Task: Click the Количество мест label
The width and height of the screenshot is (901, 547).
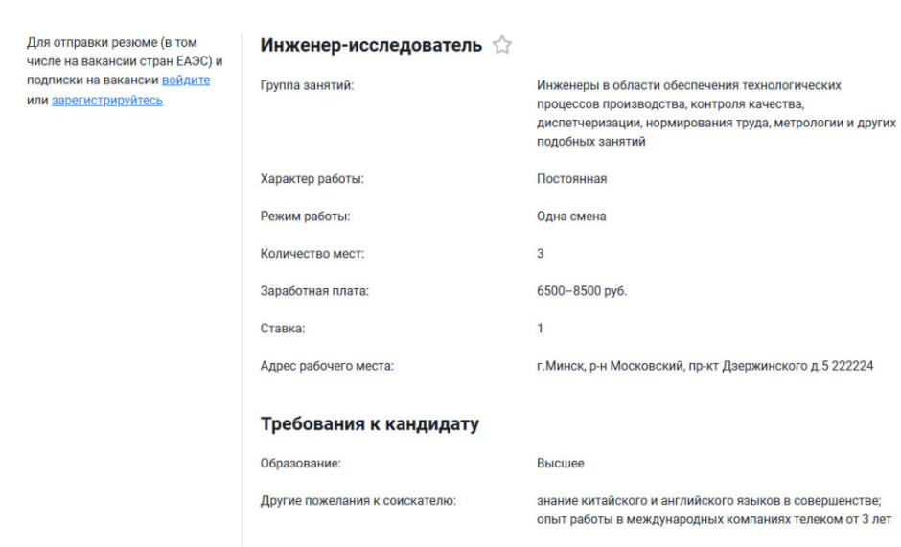Action: click(x=312, y=254)
